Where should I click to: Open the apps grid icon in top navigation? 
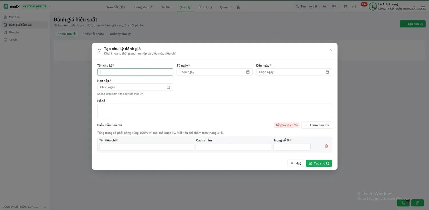click(239, 7)
